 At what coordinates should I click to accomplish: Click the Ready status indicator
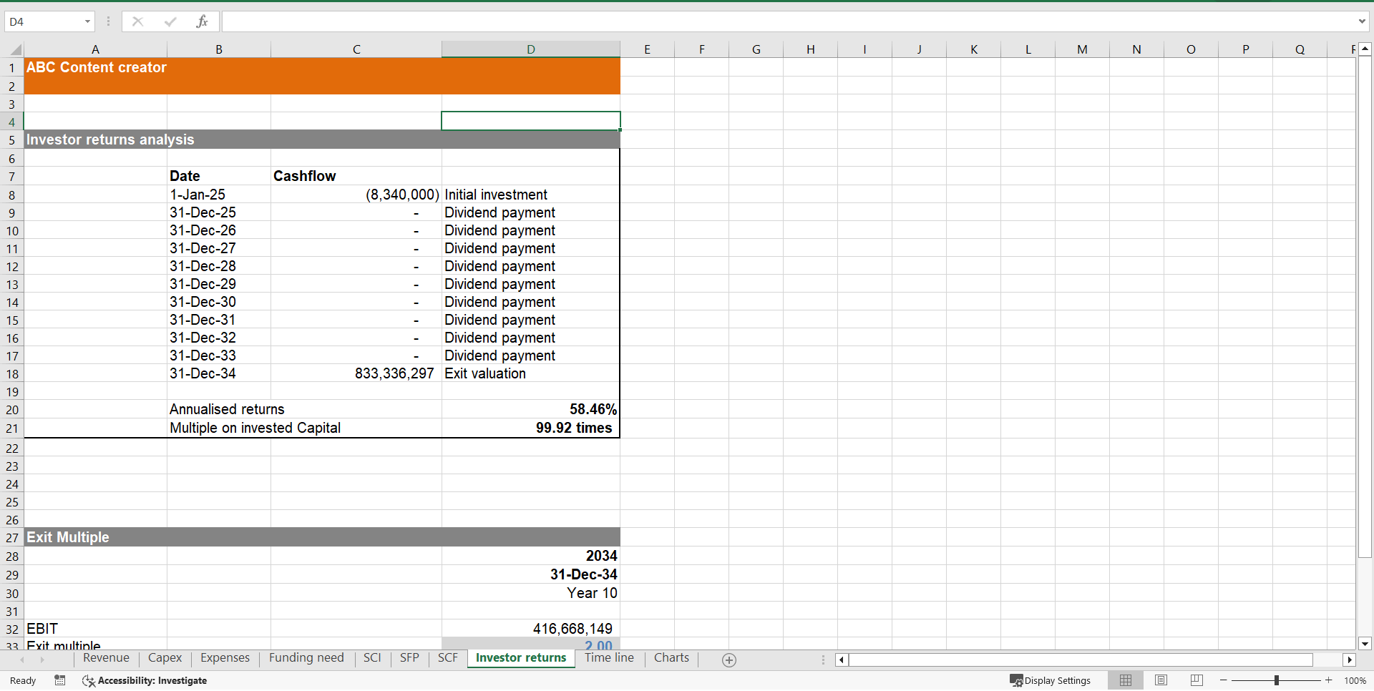coord(23,680)
